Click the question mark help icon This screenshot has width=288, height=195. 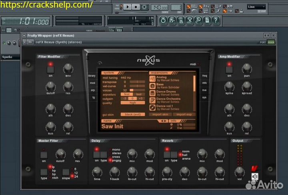(216, 20)
